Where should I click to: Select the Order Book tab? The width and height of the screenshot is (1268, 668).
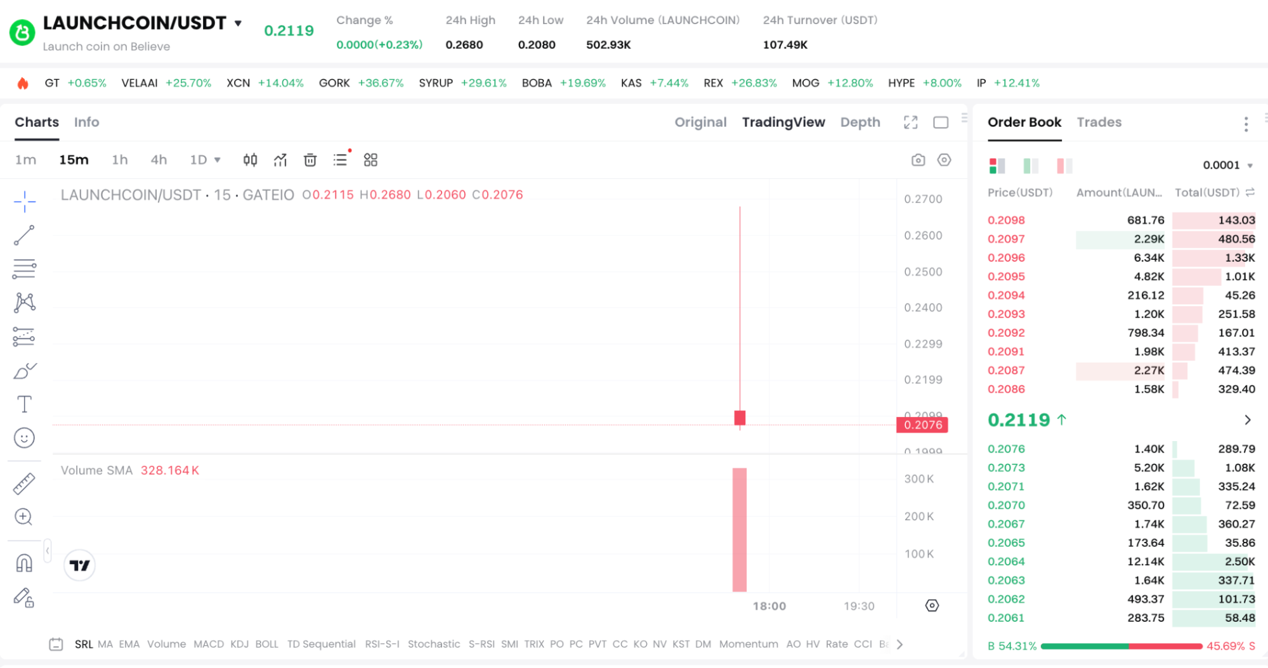pyautogui.click(x=1024, y=122)
